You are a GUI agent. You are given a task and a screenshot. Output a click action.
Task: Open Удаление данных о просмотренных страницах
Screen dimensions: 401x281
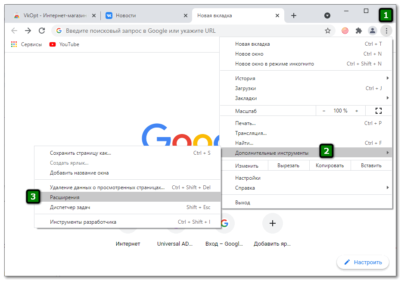pyautogui.click(x=127, y=187)
